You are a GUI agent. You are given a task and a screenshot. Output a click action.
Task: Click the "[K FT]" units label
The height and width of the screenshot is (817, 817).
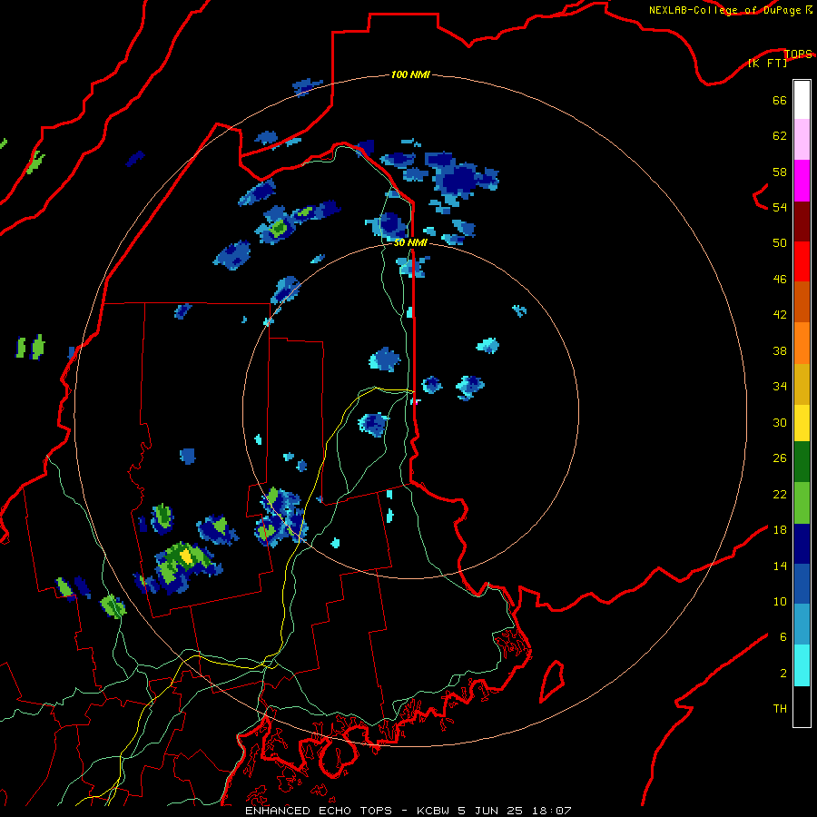click(767, 63)
